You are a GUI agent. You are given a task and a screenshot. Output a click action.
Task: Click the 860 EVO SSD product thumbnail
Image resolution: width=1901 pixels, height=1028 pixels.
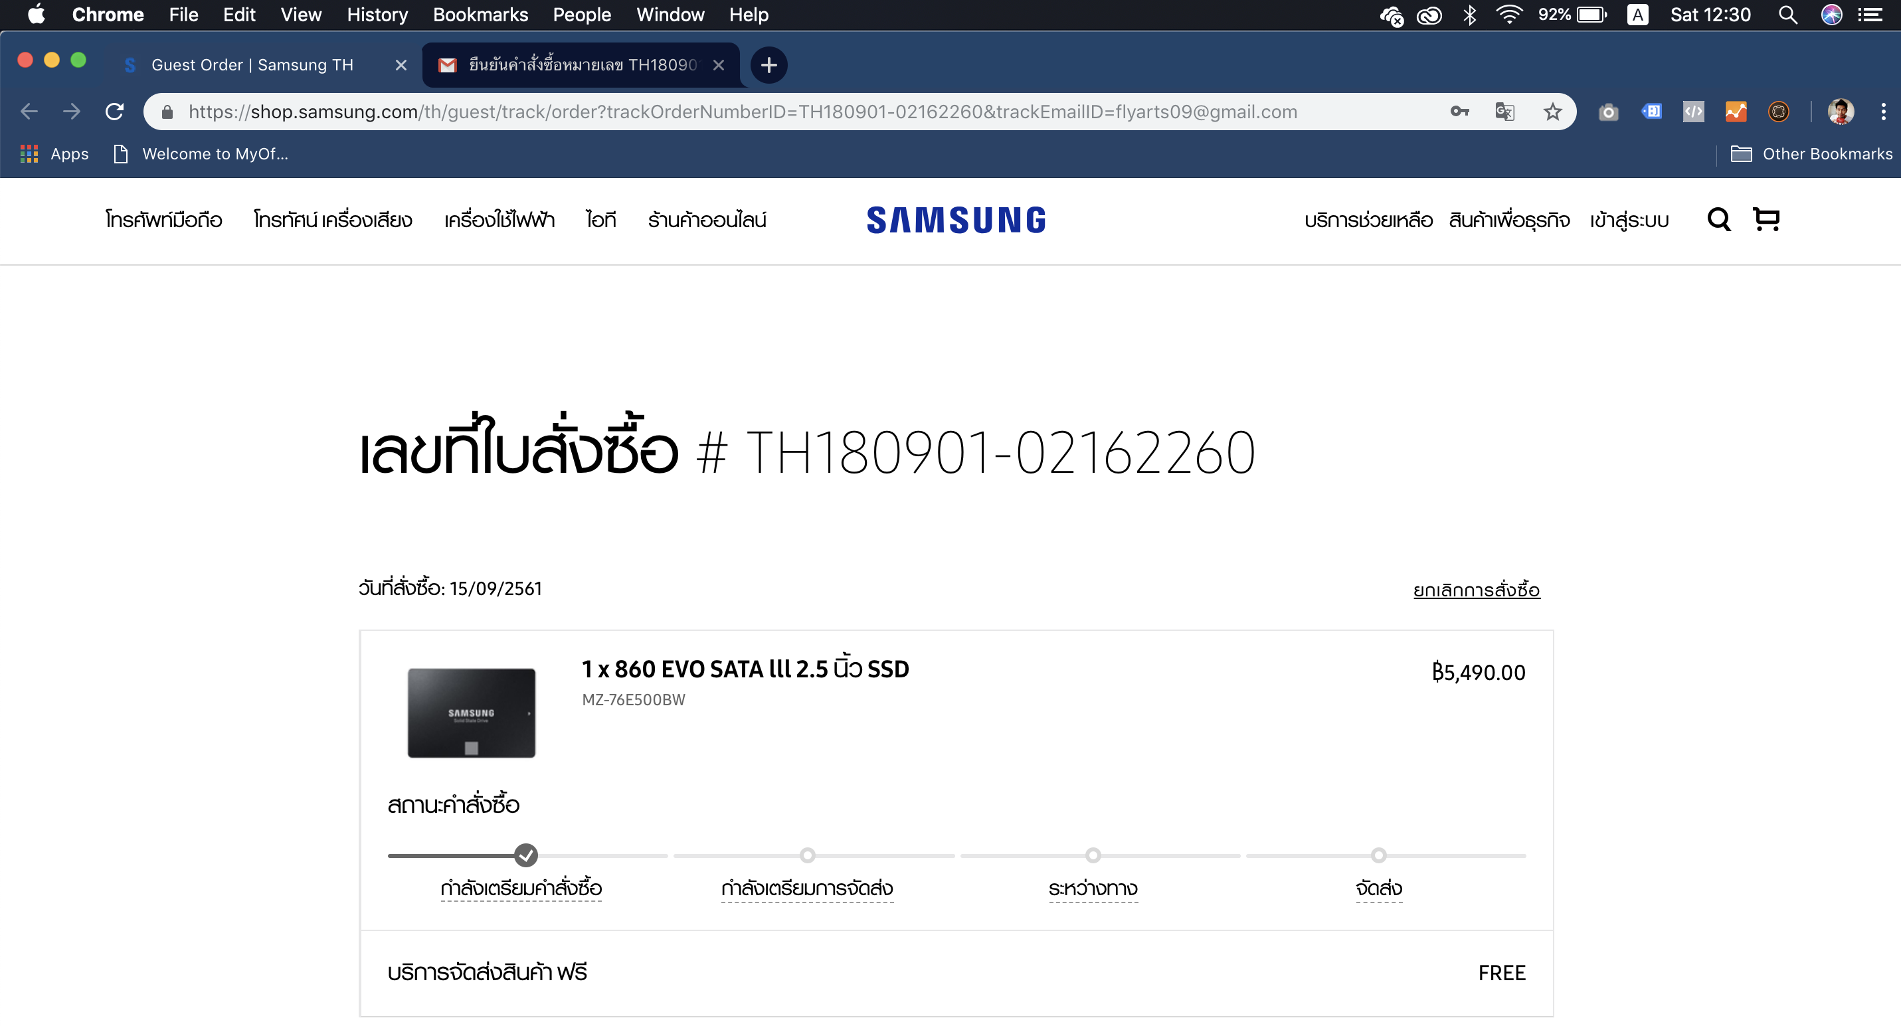click(472, 713)
